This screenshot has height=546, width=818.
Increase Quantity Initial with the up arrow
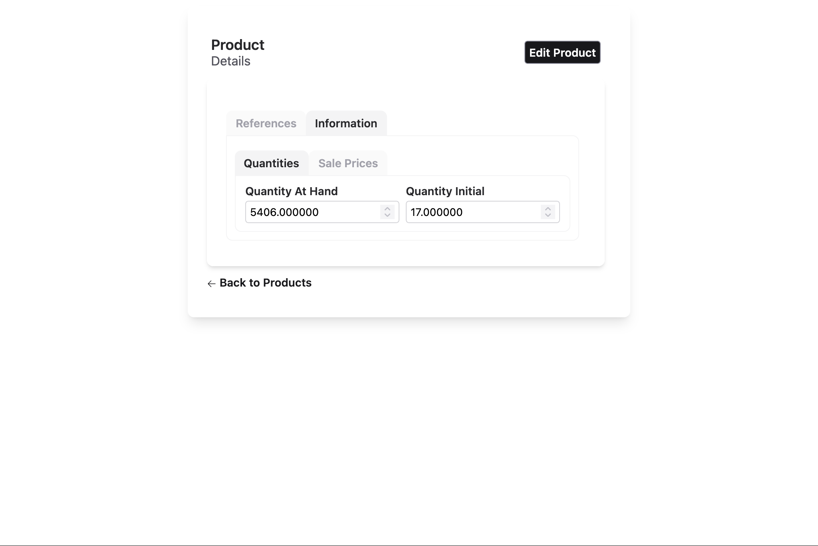(x=548, y=208)
